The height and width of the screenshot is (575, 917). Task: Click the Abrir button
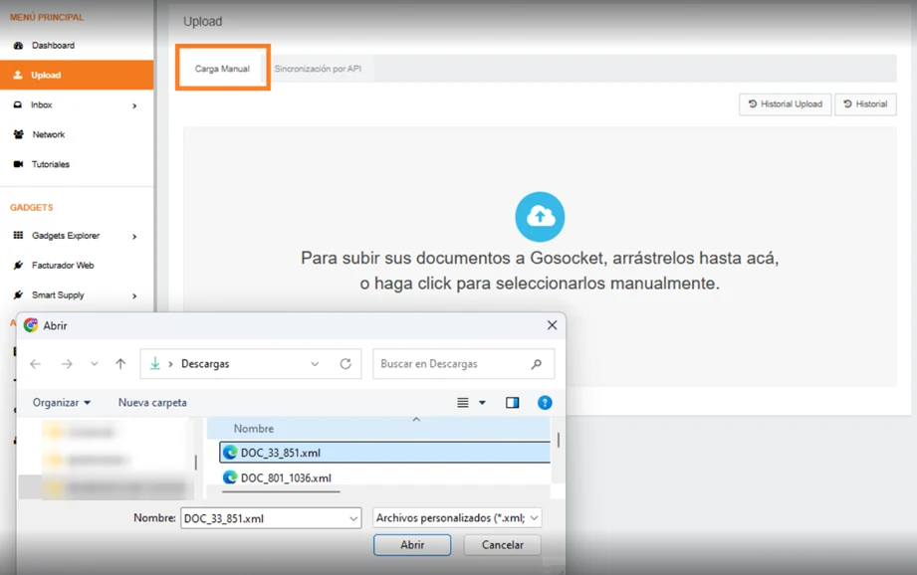[412, 544]
